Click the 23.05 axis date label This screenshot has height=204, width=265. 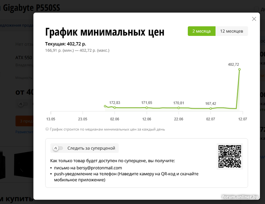(x=82, y=119)
